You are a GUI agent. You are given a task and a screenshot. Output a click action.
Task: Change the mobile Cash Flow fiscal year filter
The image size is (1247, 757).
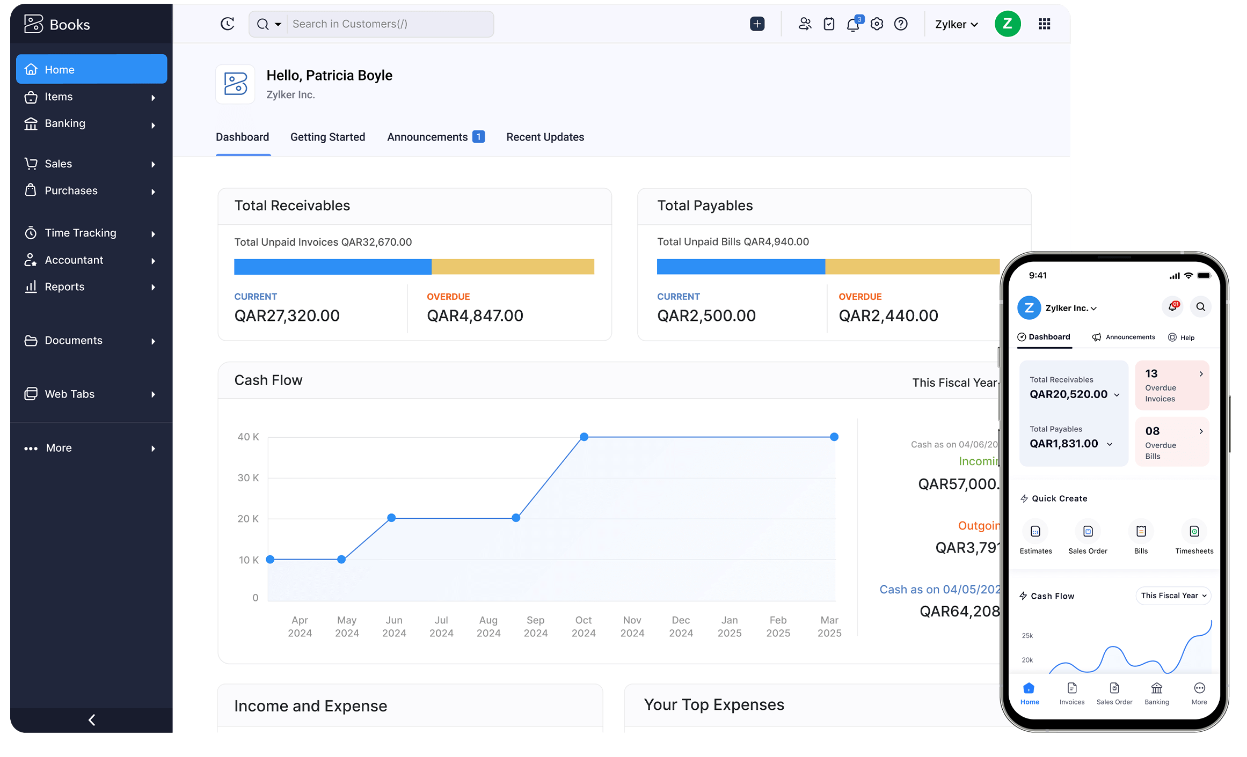tap(1173, 596)
